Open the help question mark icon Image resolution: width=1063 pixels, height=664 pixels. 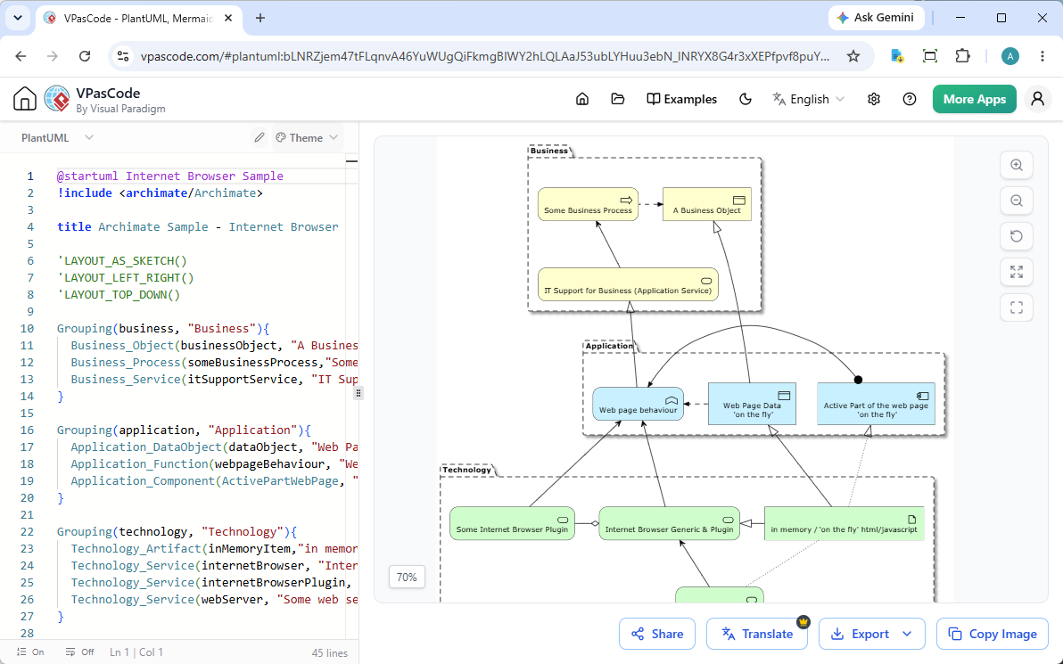point(910,99)
